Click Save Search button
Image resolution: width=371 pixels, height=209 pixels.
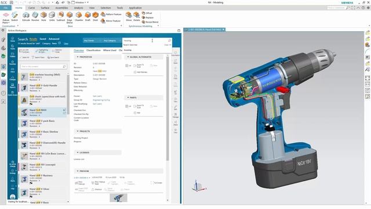(53, 57)
